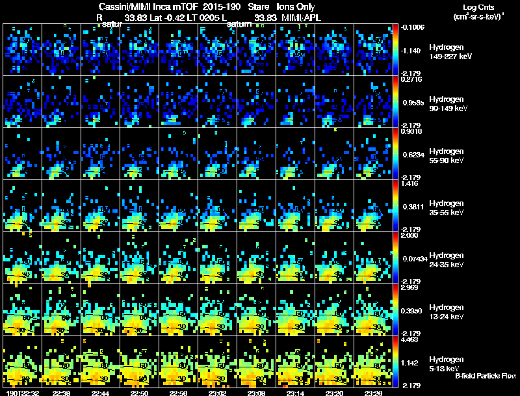Click the 0.6234 color scale value
520x396 pixels.
pyautogui.click(x=413, y=155)
